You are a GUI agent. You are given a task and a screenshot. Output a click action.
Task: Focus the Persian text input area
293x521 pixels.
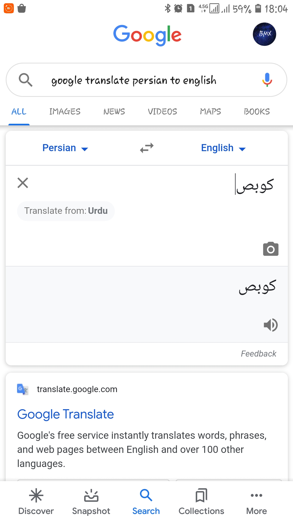pos(147,216)
